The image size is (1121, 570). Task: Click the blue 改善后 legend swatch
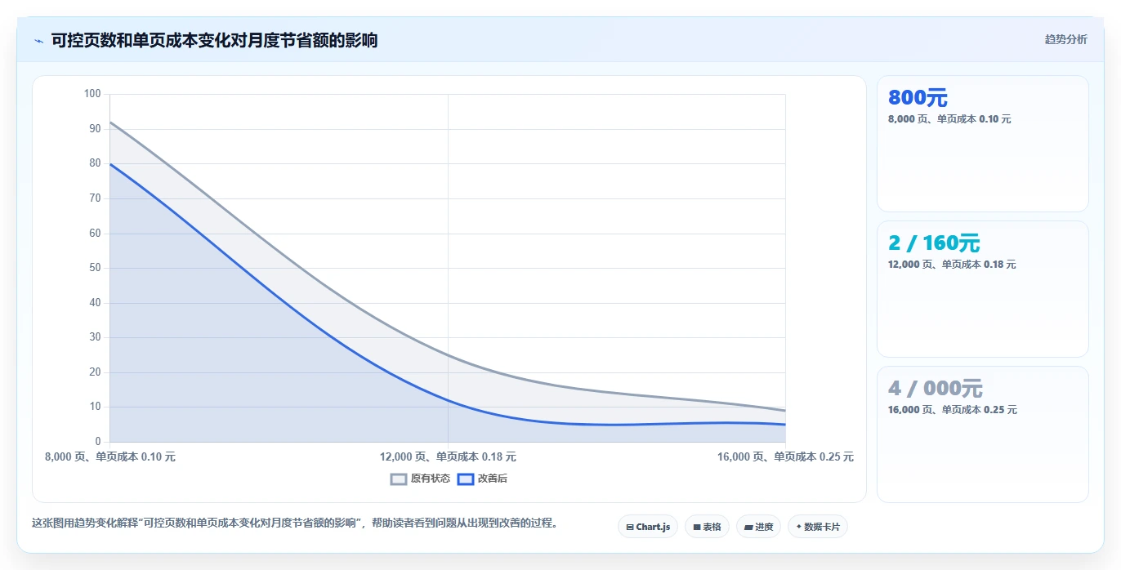(465, 479)
